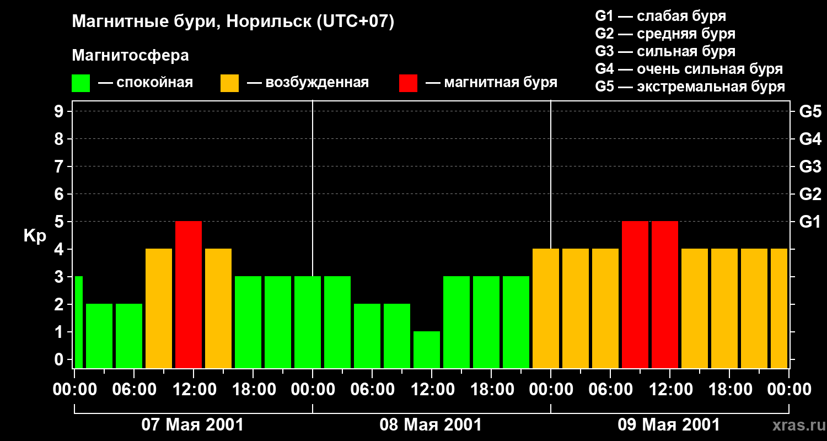Click the 09 Мая 2001 date label
The width and height of the screenshot is (827, 441).
[x=669, y=425]
